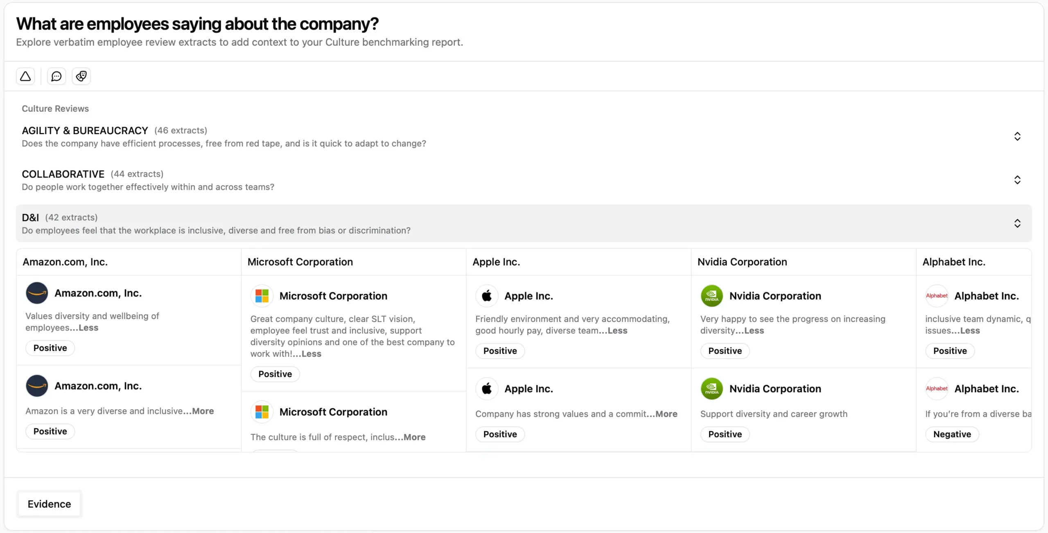Click the first Alphabet logo icon
Image resolution: width=1048 pixels, height=533 pixels.
(937, 296)
